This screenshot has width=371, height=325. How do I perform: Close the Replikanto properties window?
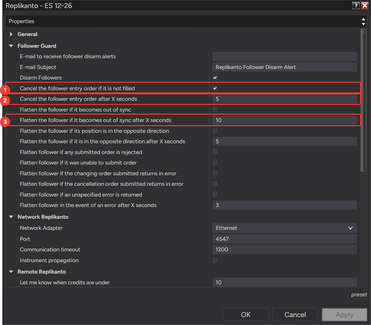(x=365, y=6)
